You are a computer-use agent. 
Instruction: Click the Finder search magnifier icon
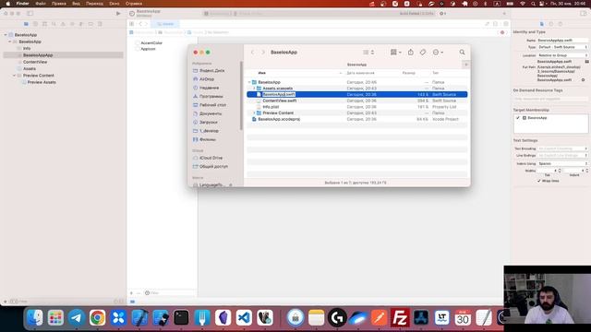pos(462,53)
